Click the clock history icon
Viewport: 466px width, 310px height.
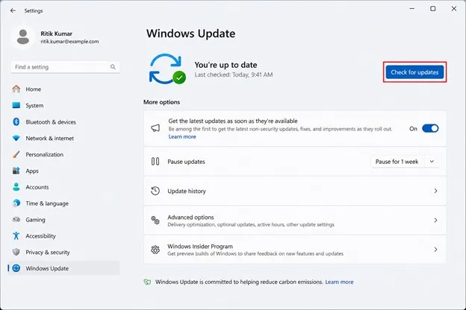[155, 191]
